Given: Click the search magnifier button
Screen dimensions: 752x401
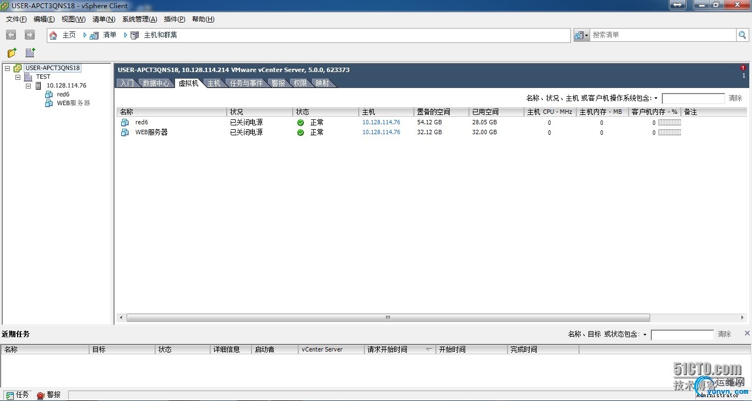Looking at the screenshot, I should tap(743, 35).
